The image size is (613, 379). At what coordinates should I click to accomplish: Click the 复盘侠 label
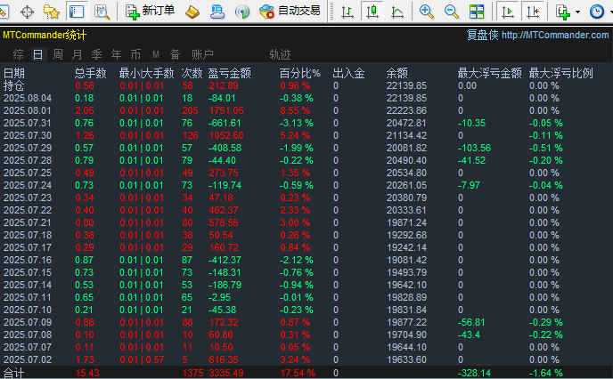482,35
